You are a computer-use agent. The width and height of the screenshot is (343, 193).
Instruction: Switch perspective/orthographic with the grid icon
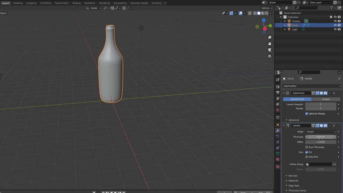[270, 56]
